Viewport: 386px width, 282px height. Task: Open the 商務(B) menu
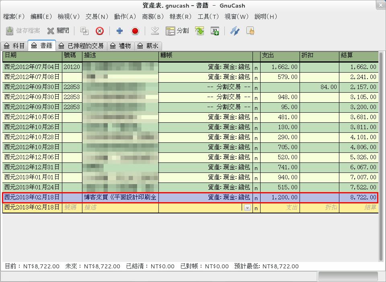pyautogui.click(x=153, y=17)
